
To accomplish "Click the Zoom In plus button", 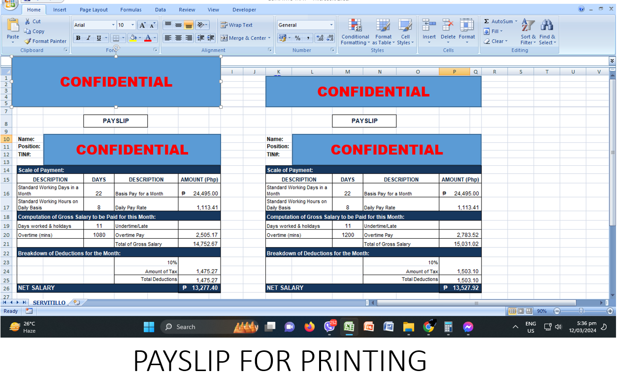I will pyautogui.click(x=610, y=311).
